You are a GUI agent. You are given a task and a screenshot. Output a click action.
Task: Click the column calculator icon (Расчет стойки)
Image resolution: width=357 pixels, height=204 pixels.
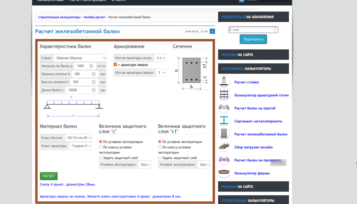224,82
